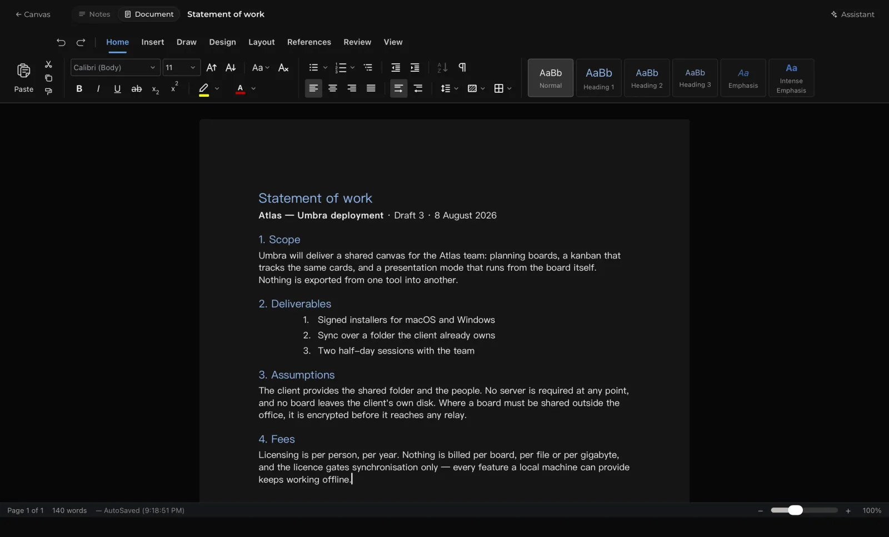Image resolution: width=889 pixels, height=537 pixels.
Task: Click the right-to-left text direction icon
Action: [418, 88]
